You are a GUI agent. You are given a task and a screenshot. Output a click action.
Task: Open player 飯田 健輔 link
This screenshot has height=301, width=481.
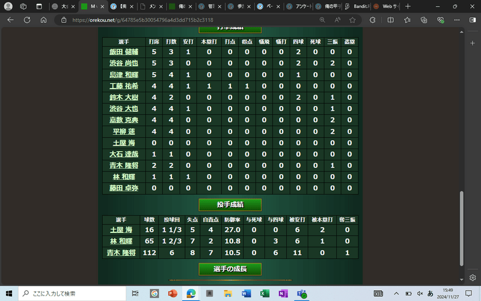coord(124,52)
